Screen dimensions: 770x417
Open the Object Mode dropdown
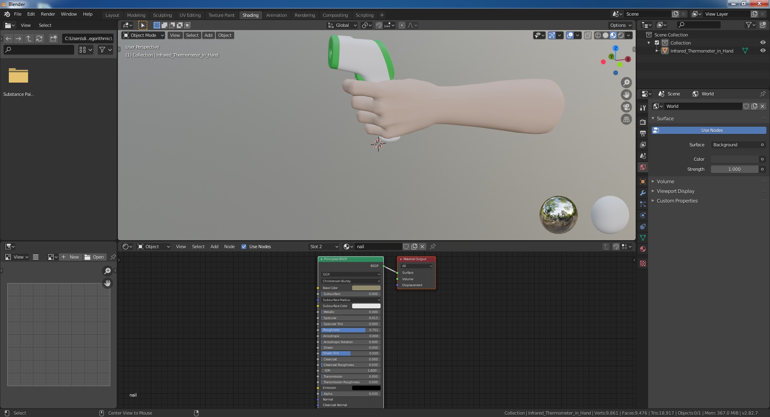tap(143, 35)
